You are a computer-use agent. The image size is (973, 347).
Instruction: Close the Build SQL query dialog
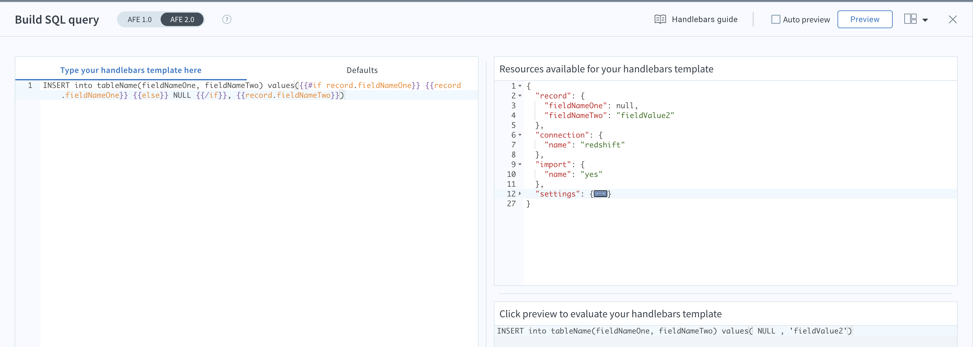click(952, 19)
